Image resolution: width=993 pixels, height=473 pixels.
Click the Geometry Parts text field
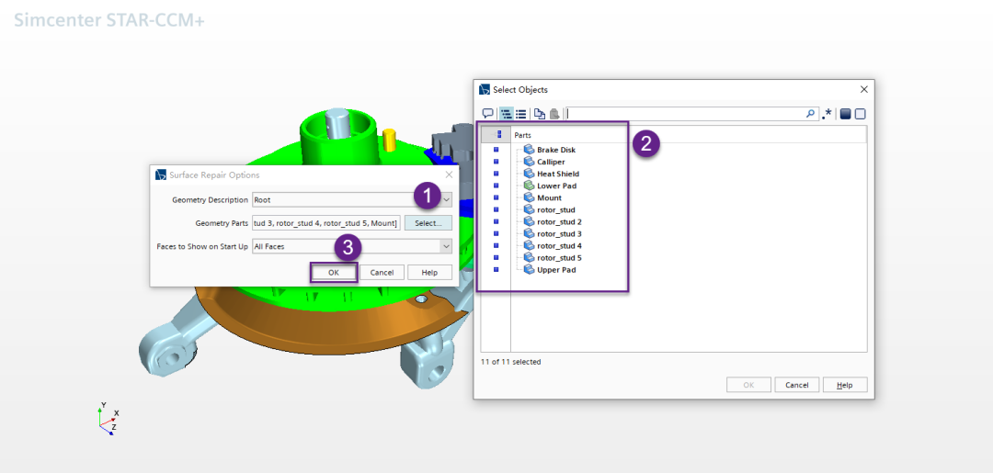325,222
